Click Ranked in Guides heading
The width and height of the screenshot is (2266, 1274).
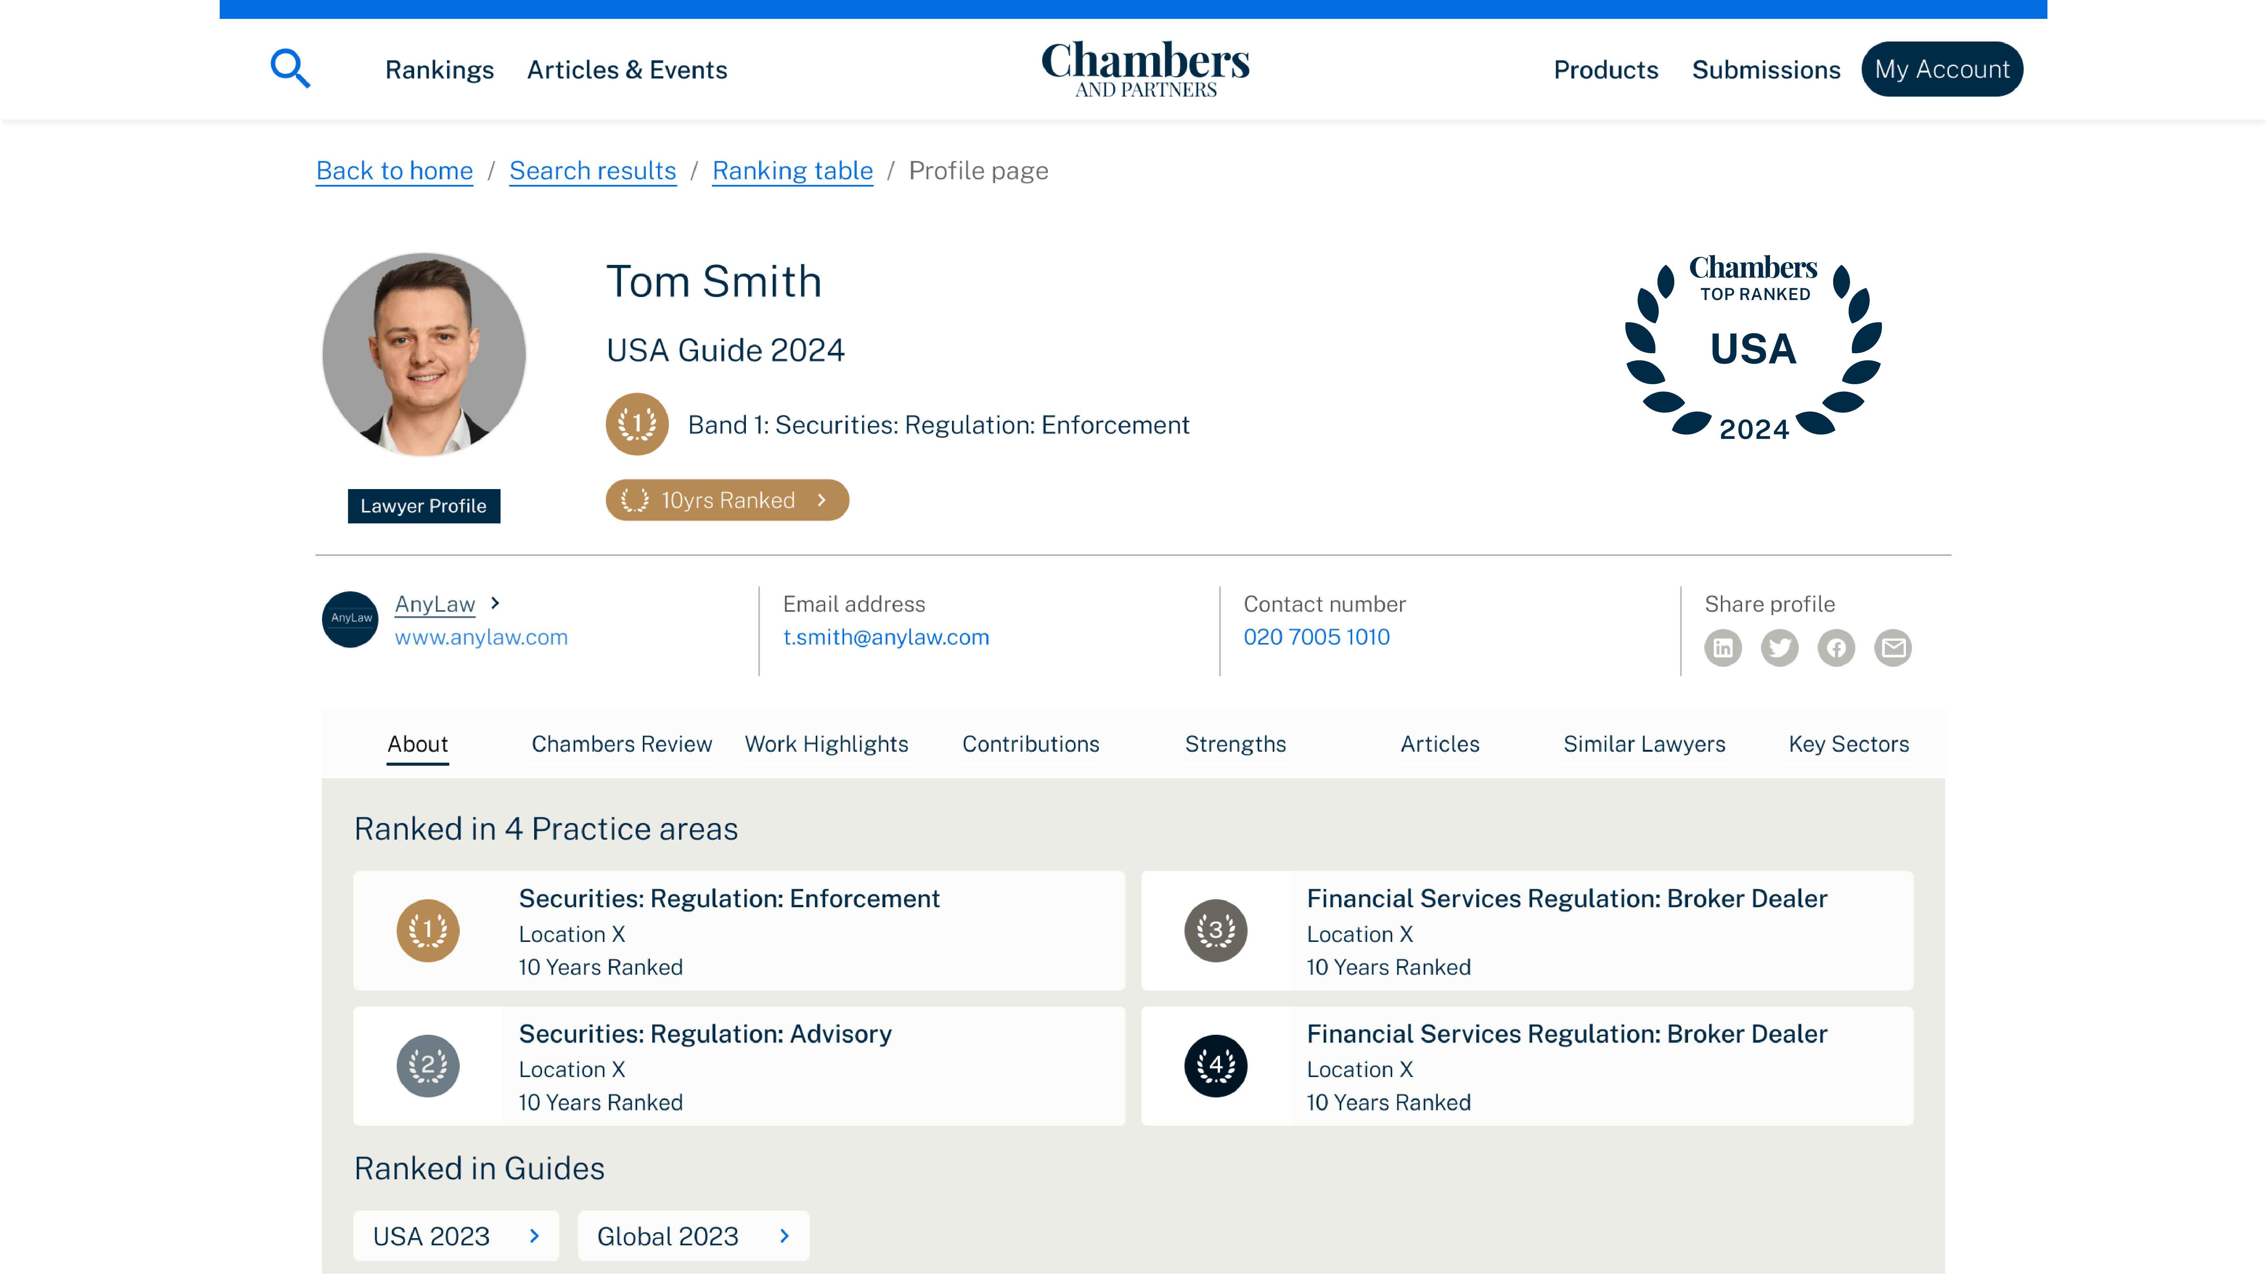pyautogui.click(x=479, y=1168)
